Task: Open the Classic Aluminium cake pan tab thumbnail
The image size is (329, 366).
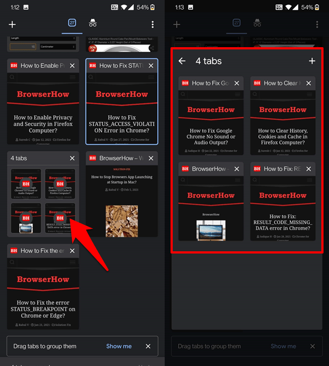Action: (x=122, y=44)
